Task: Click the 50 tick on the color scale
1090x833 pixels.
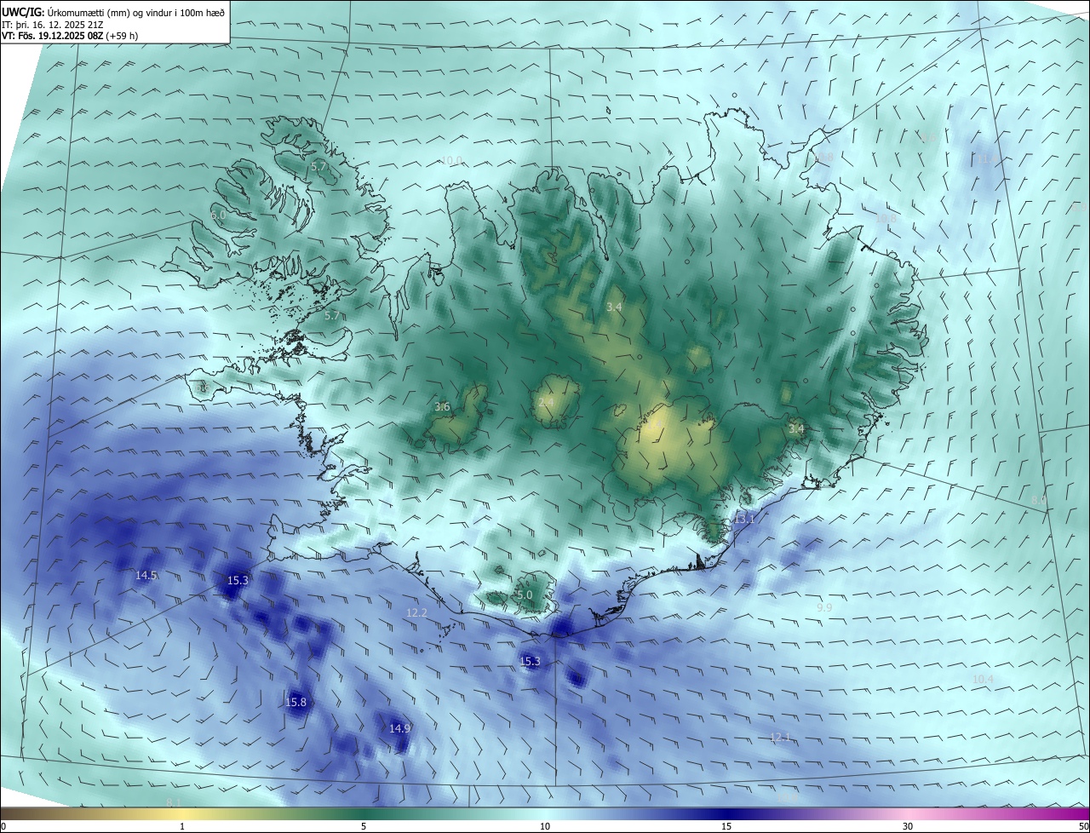Action: [x=1083, y=826]
